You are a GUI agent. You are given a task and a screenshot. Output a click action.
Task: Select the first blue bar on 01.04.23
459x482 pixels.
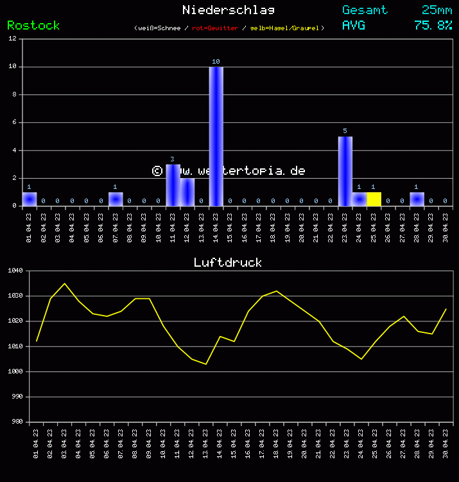(30, 199)
